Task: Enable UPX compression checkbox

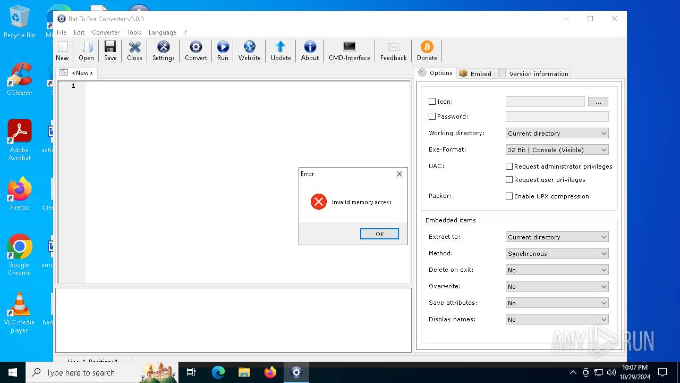Action: pyautogui.click(x=509, y=196)
